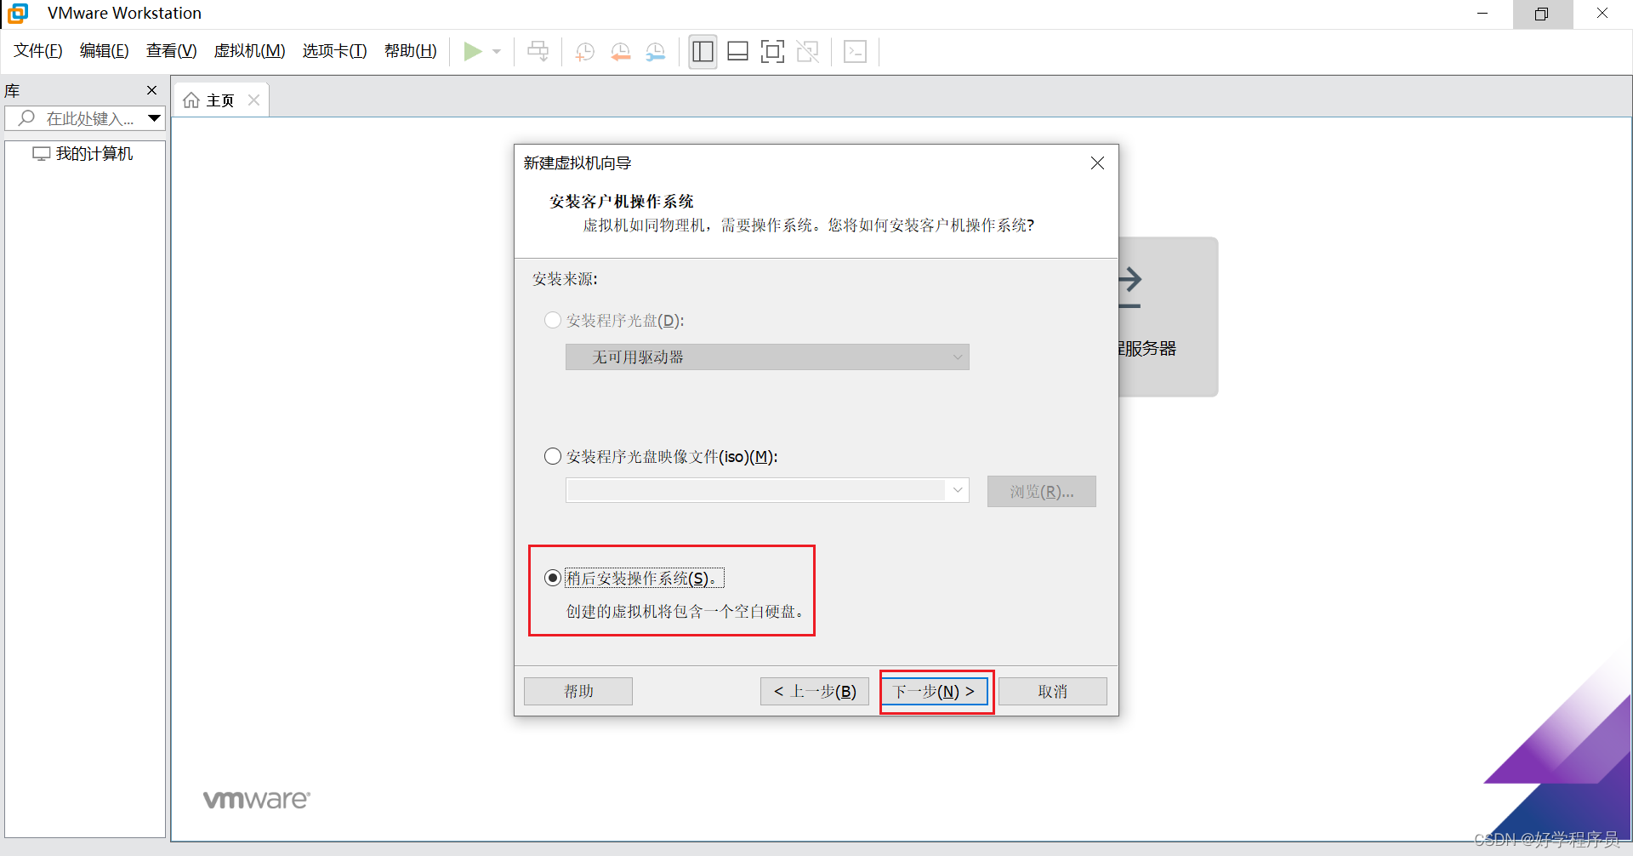The width and height of the screenshot is (1633, 856).
Task: Click the connect to remote server tile
Action: pyautogui.click(x=1168, y=317)
